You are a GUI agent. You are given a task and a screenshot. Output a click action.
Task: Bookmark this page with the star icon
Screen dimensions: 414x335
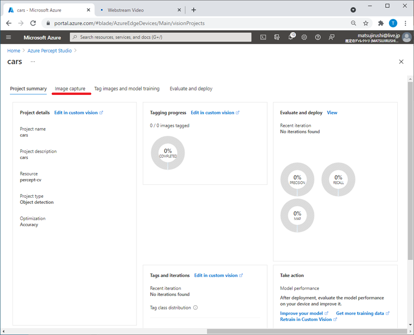(x=366, y=23)
